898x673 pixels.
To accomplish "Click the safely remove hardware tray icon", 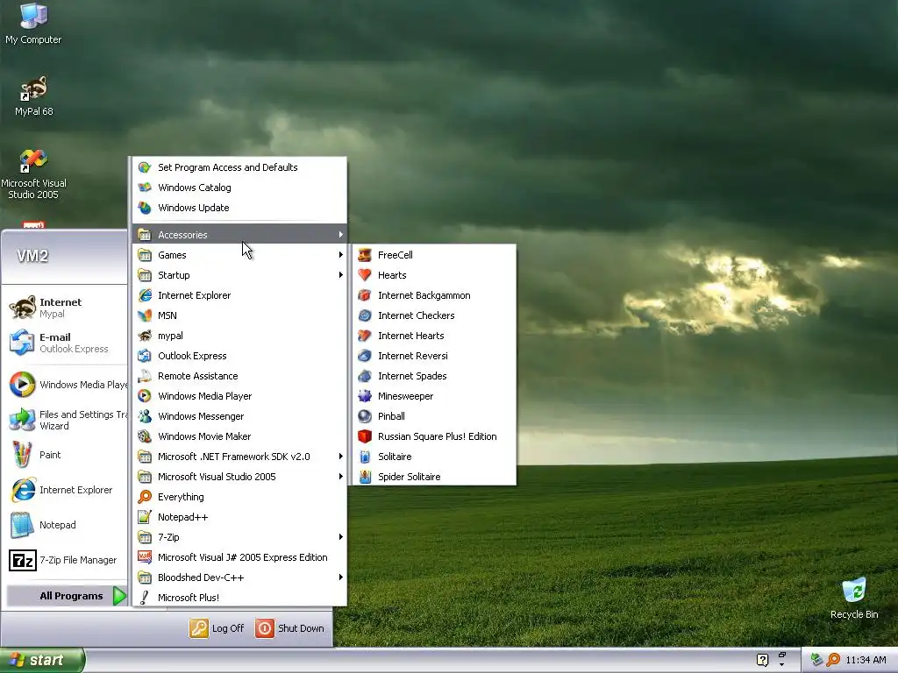I will [x=816, y=660].
